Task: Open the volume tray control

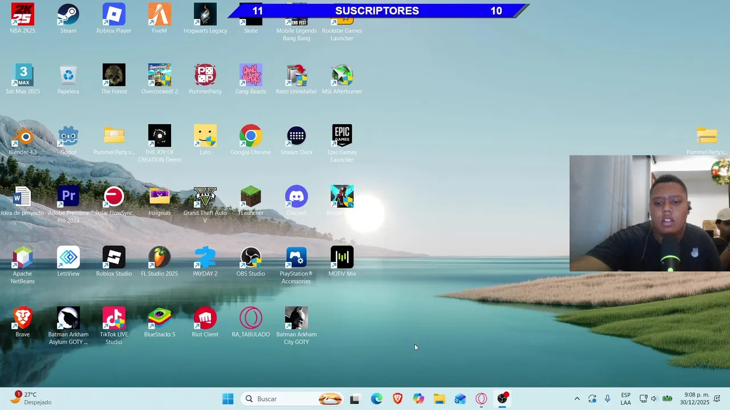Action: coord(654,399)
